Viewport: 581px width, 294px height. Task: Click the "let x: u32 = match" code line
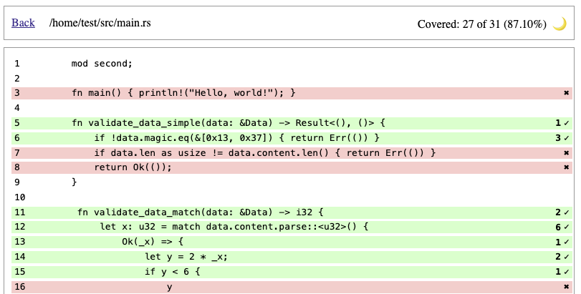pyautogui.click(x=234, y=226)
